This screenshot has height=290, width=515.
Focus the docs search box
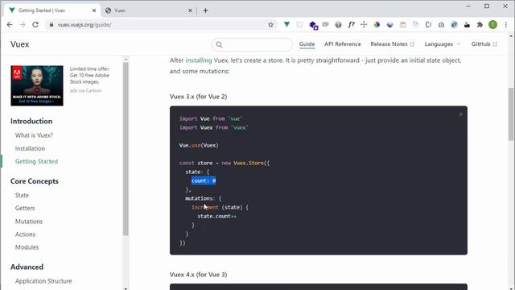pyautogui.click(x=252, y=45)
